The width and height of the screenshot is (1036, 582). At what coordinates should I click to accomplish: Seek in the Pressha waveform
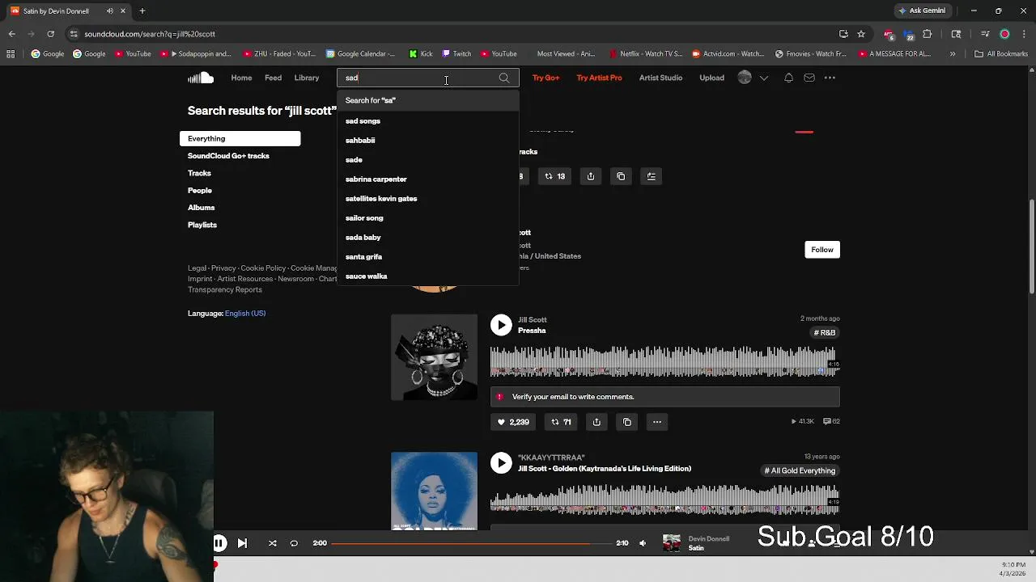(664, 361)
